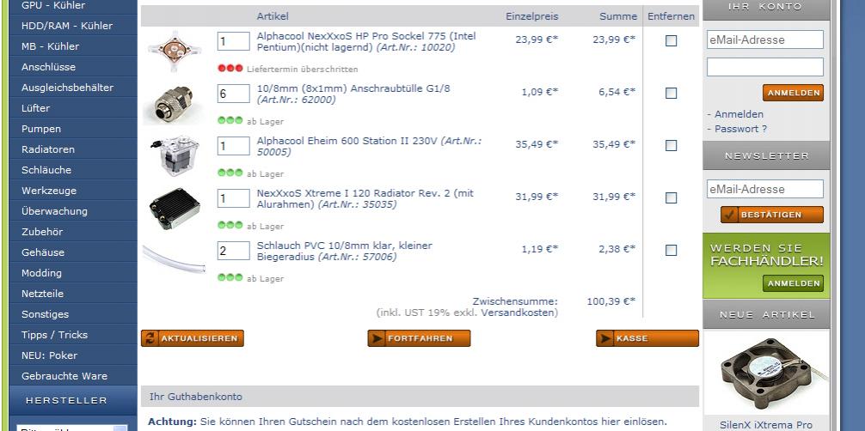Open 10/8mm Anschraubtülle G1/8 product link

coord(353,94)
